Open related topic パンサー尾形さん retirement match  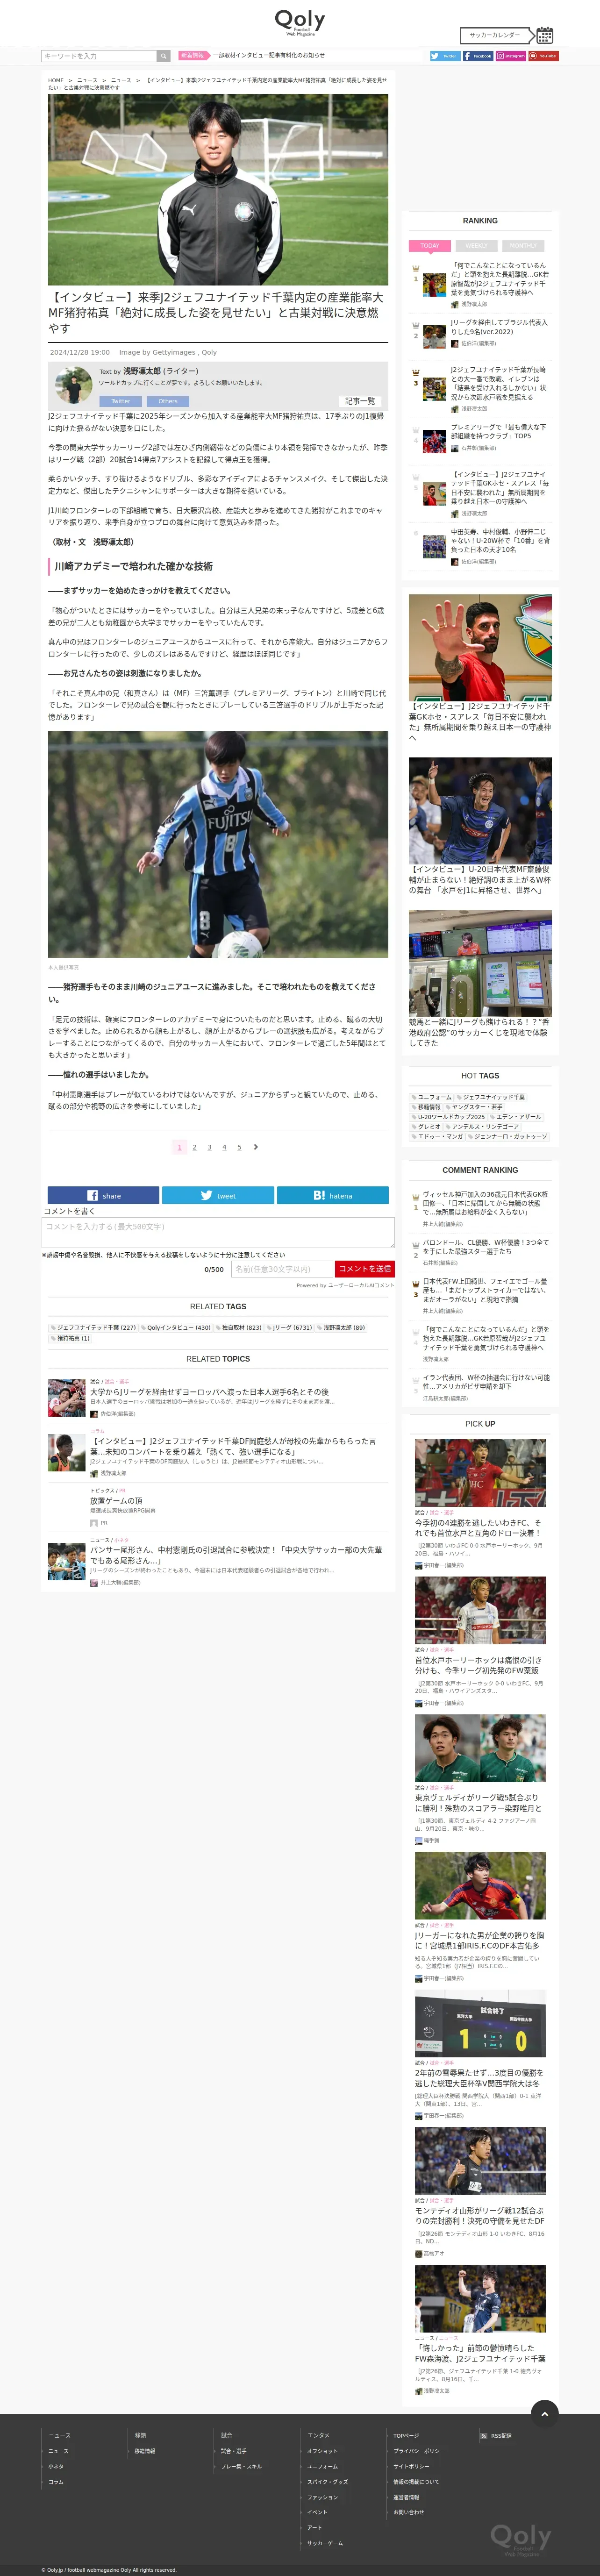pos(236,1554)
